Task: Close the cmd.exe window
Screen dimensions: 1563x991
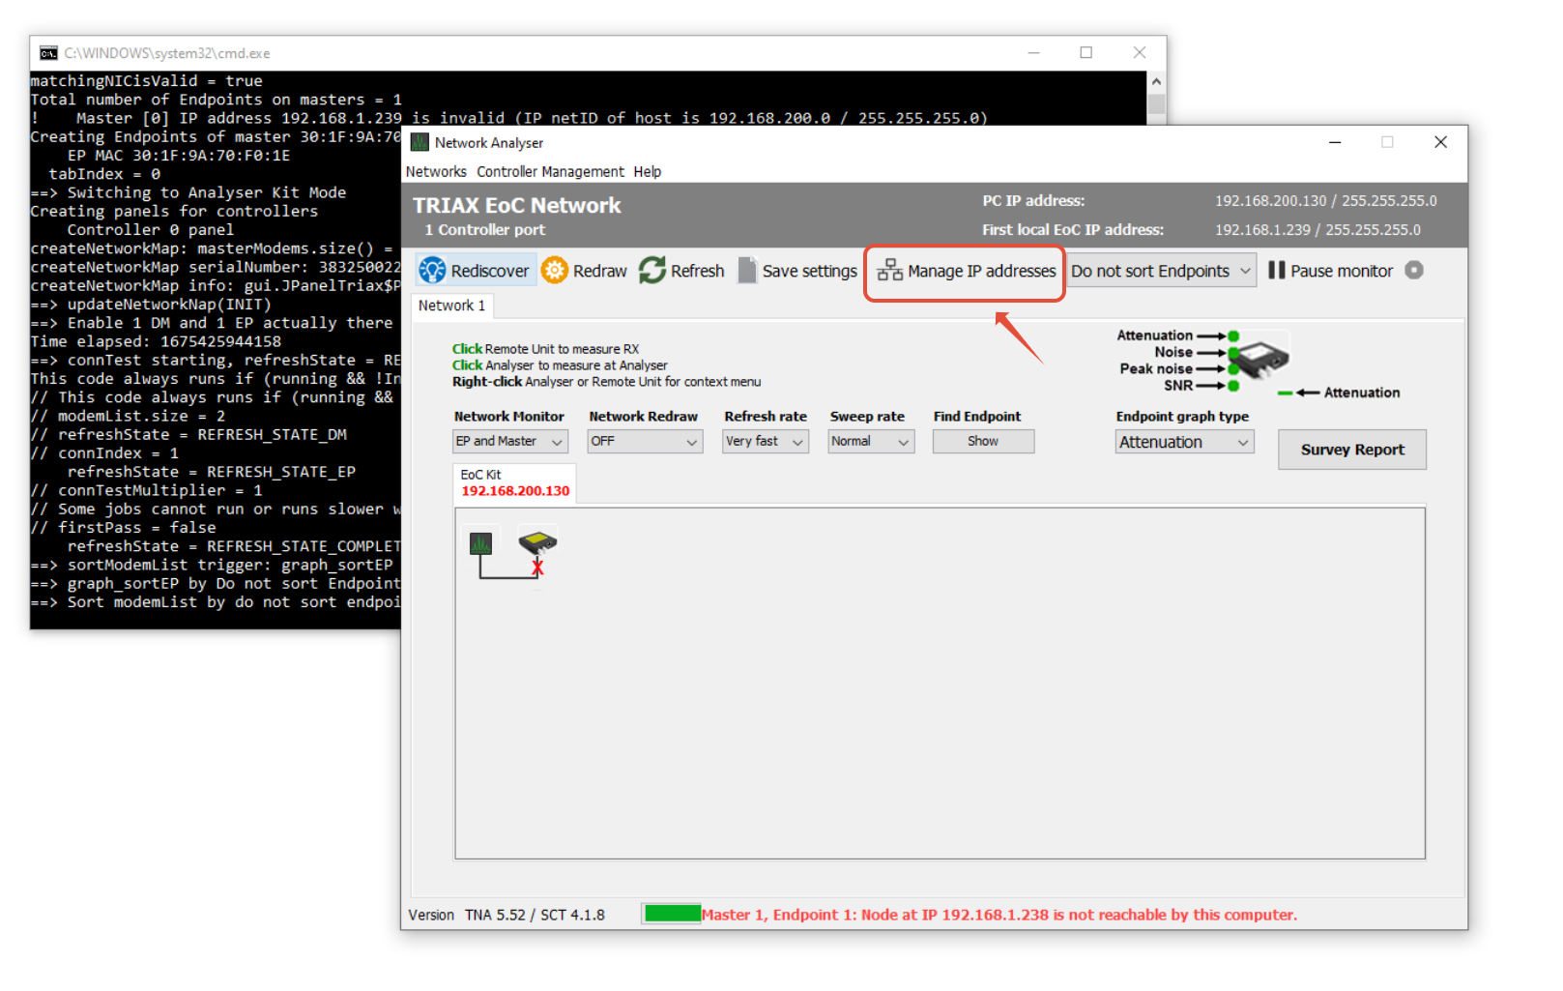Action: click(1140, 53)
